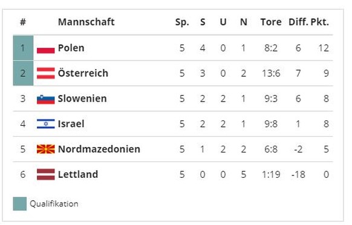Image resolution: width=352 pixels, height=225 pixels.
Task: Open the Österreich team link
Action: (83, 73)
